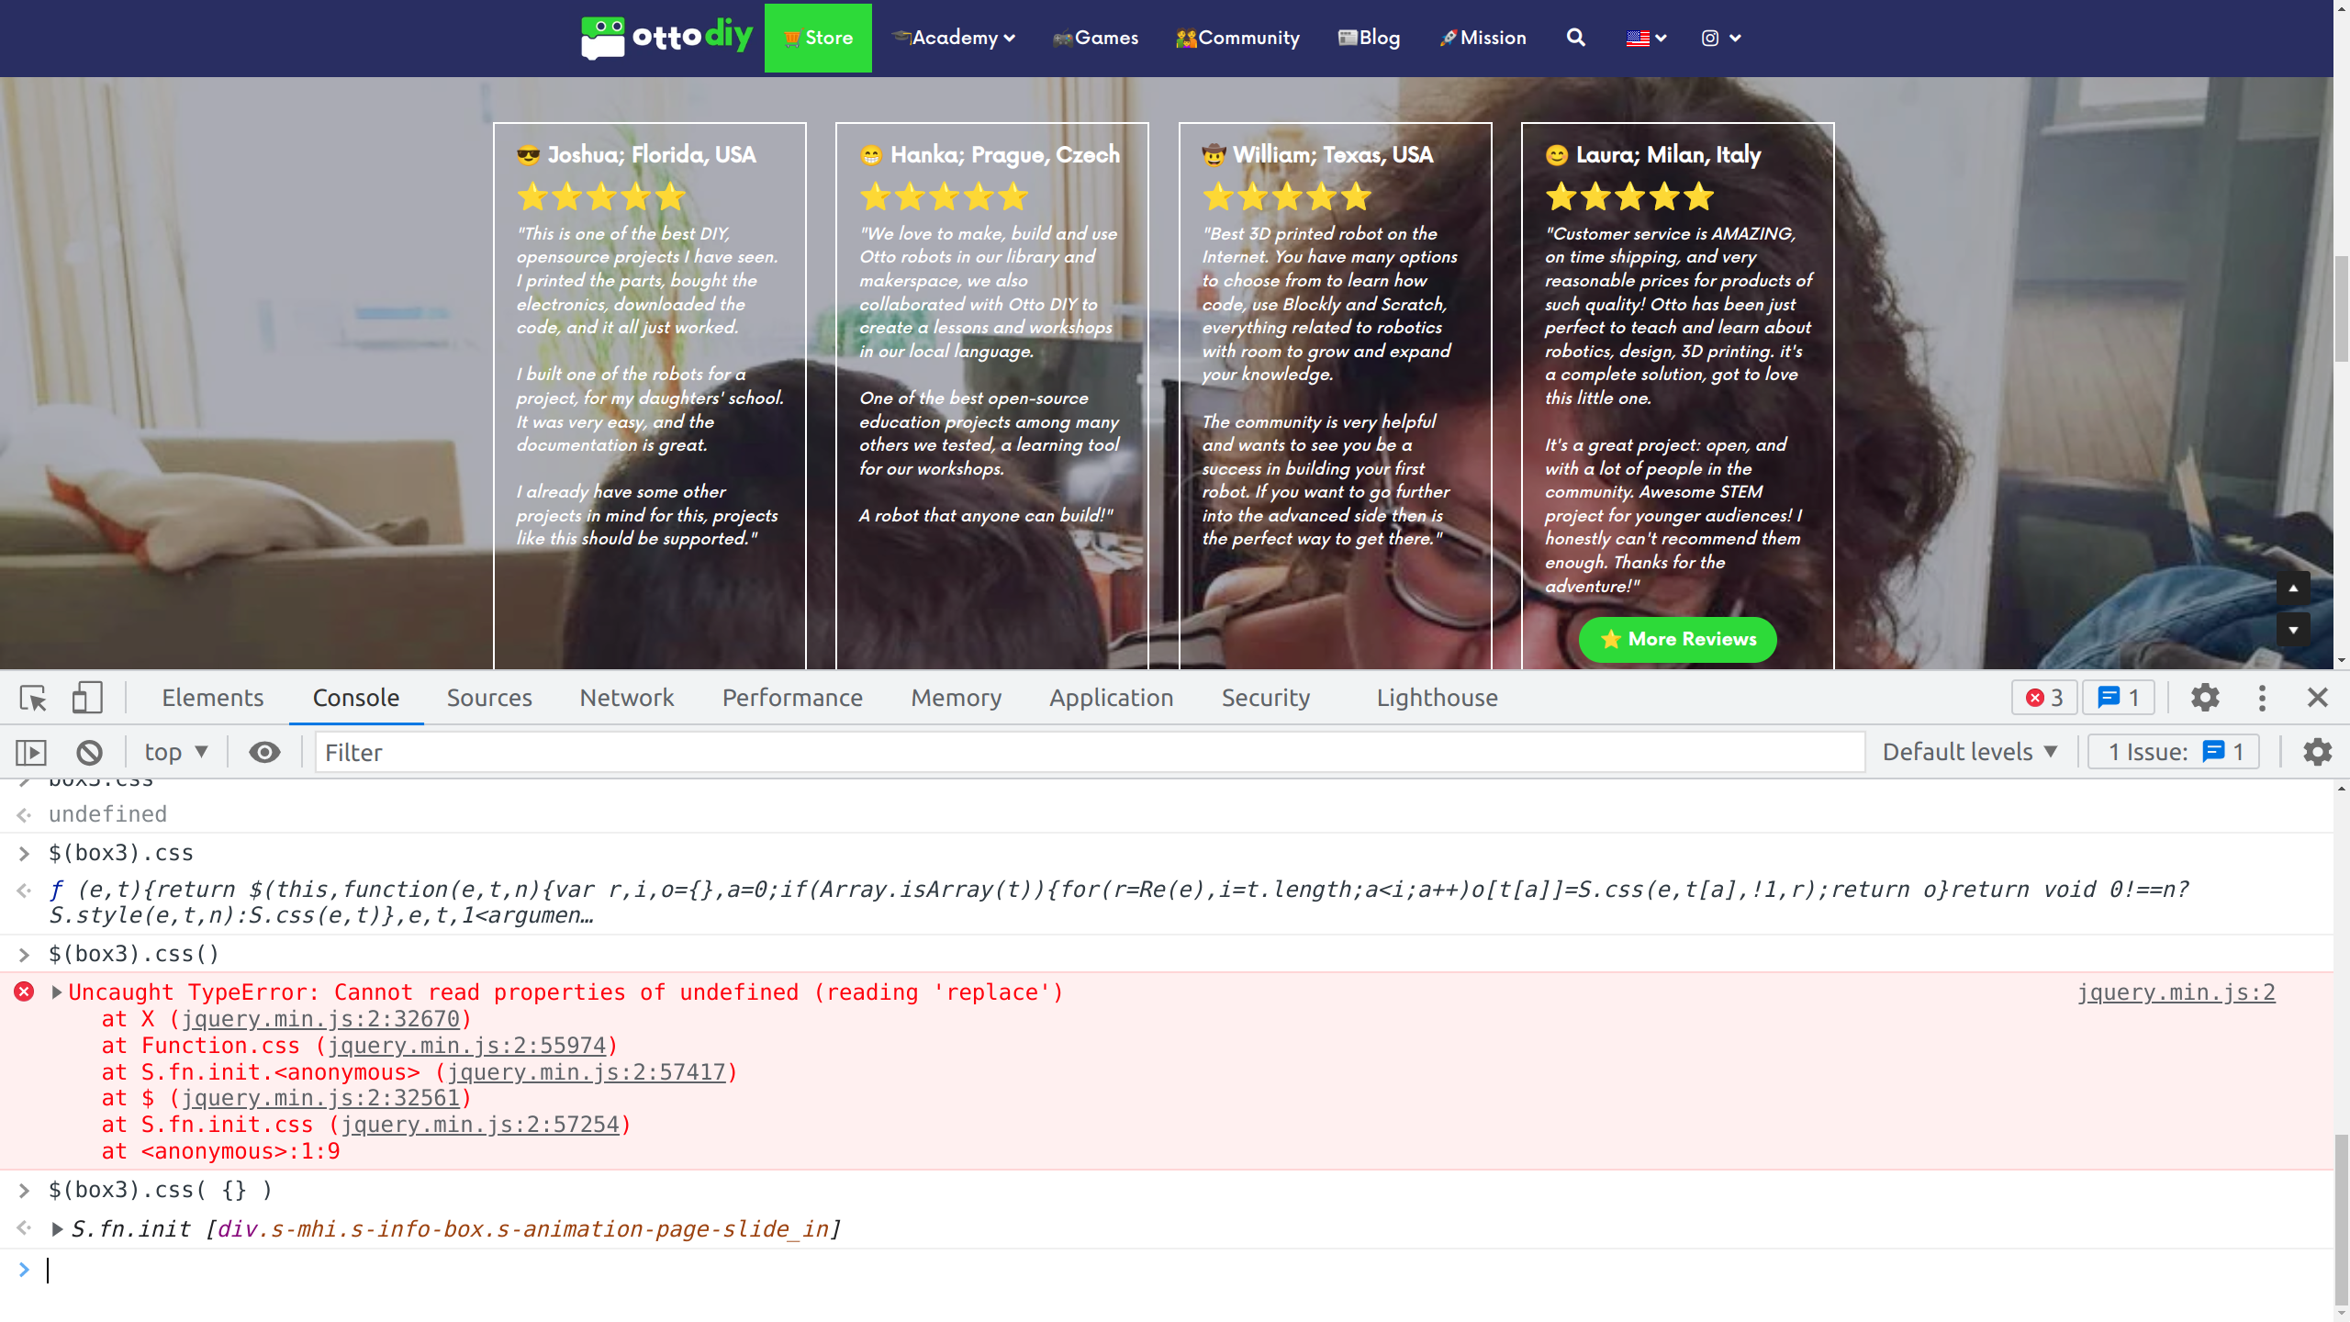This screenshot has height=1322, width=2350.
Task: Expand the Uncaught TypeError stack trace
Action: (x=57, y=992)
